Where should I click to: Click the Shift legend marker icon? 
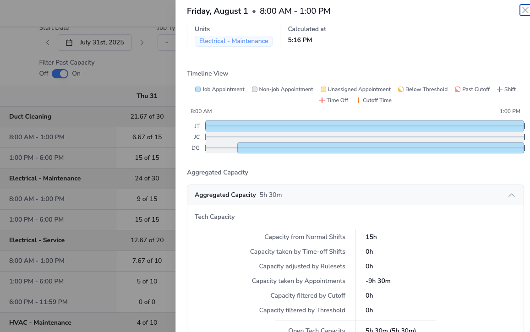pyautogui.click(x=500, y=89)
